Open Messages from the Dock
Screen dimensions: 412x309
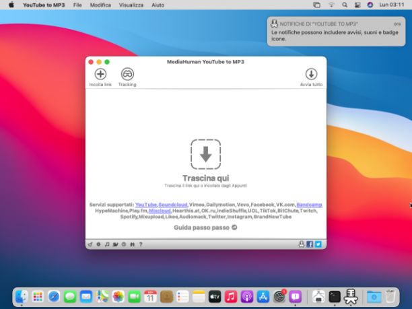click(x=70, y=297)
